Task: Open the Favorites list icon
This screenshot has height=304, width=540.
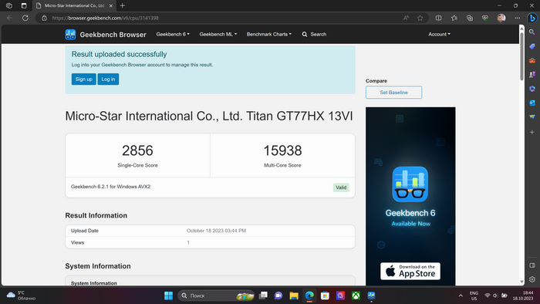Action: pos(454,18)
